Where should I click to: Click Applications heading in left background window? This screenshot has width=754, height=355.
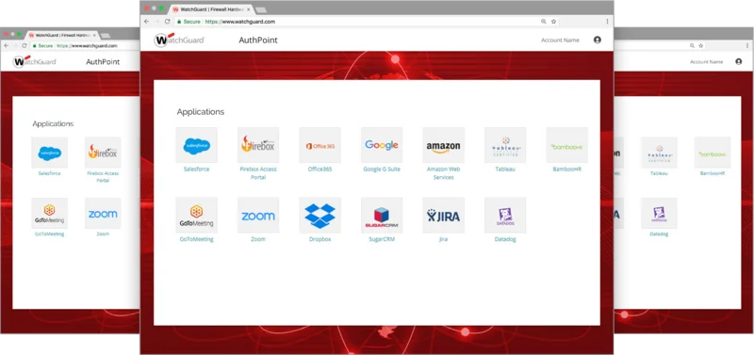pyautogui.click(x=53, y=124)
